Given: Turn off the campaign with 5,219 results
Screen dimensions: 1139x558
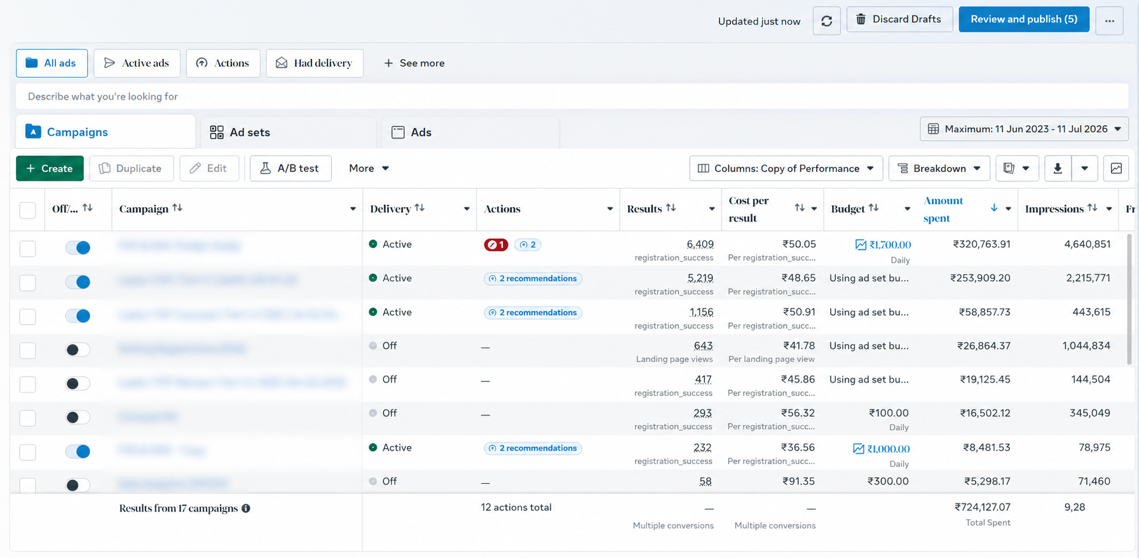Looking at the screenshot, I should tap(78, 282).
